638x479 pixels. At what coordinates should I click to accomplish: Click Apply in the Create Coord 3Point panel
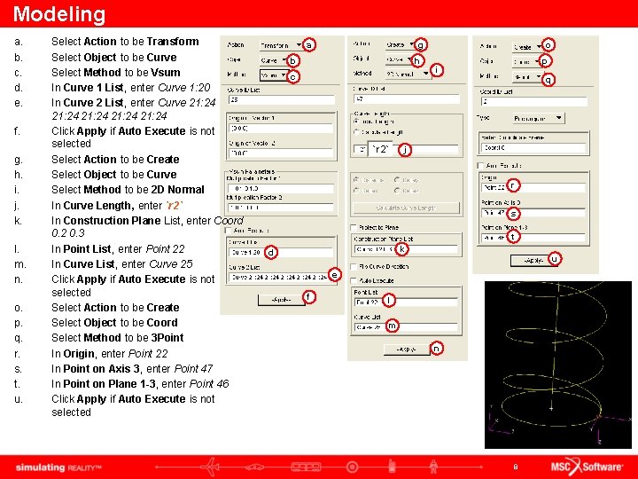(533, 260)
